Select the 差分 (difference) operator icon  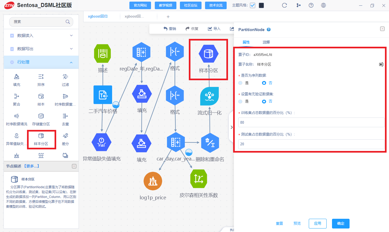click(x=65, y=136)
